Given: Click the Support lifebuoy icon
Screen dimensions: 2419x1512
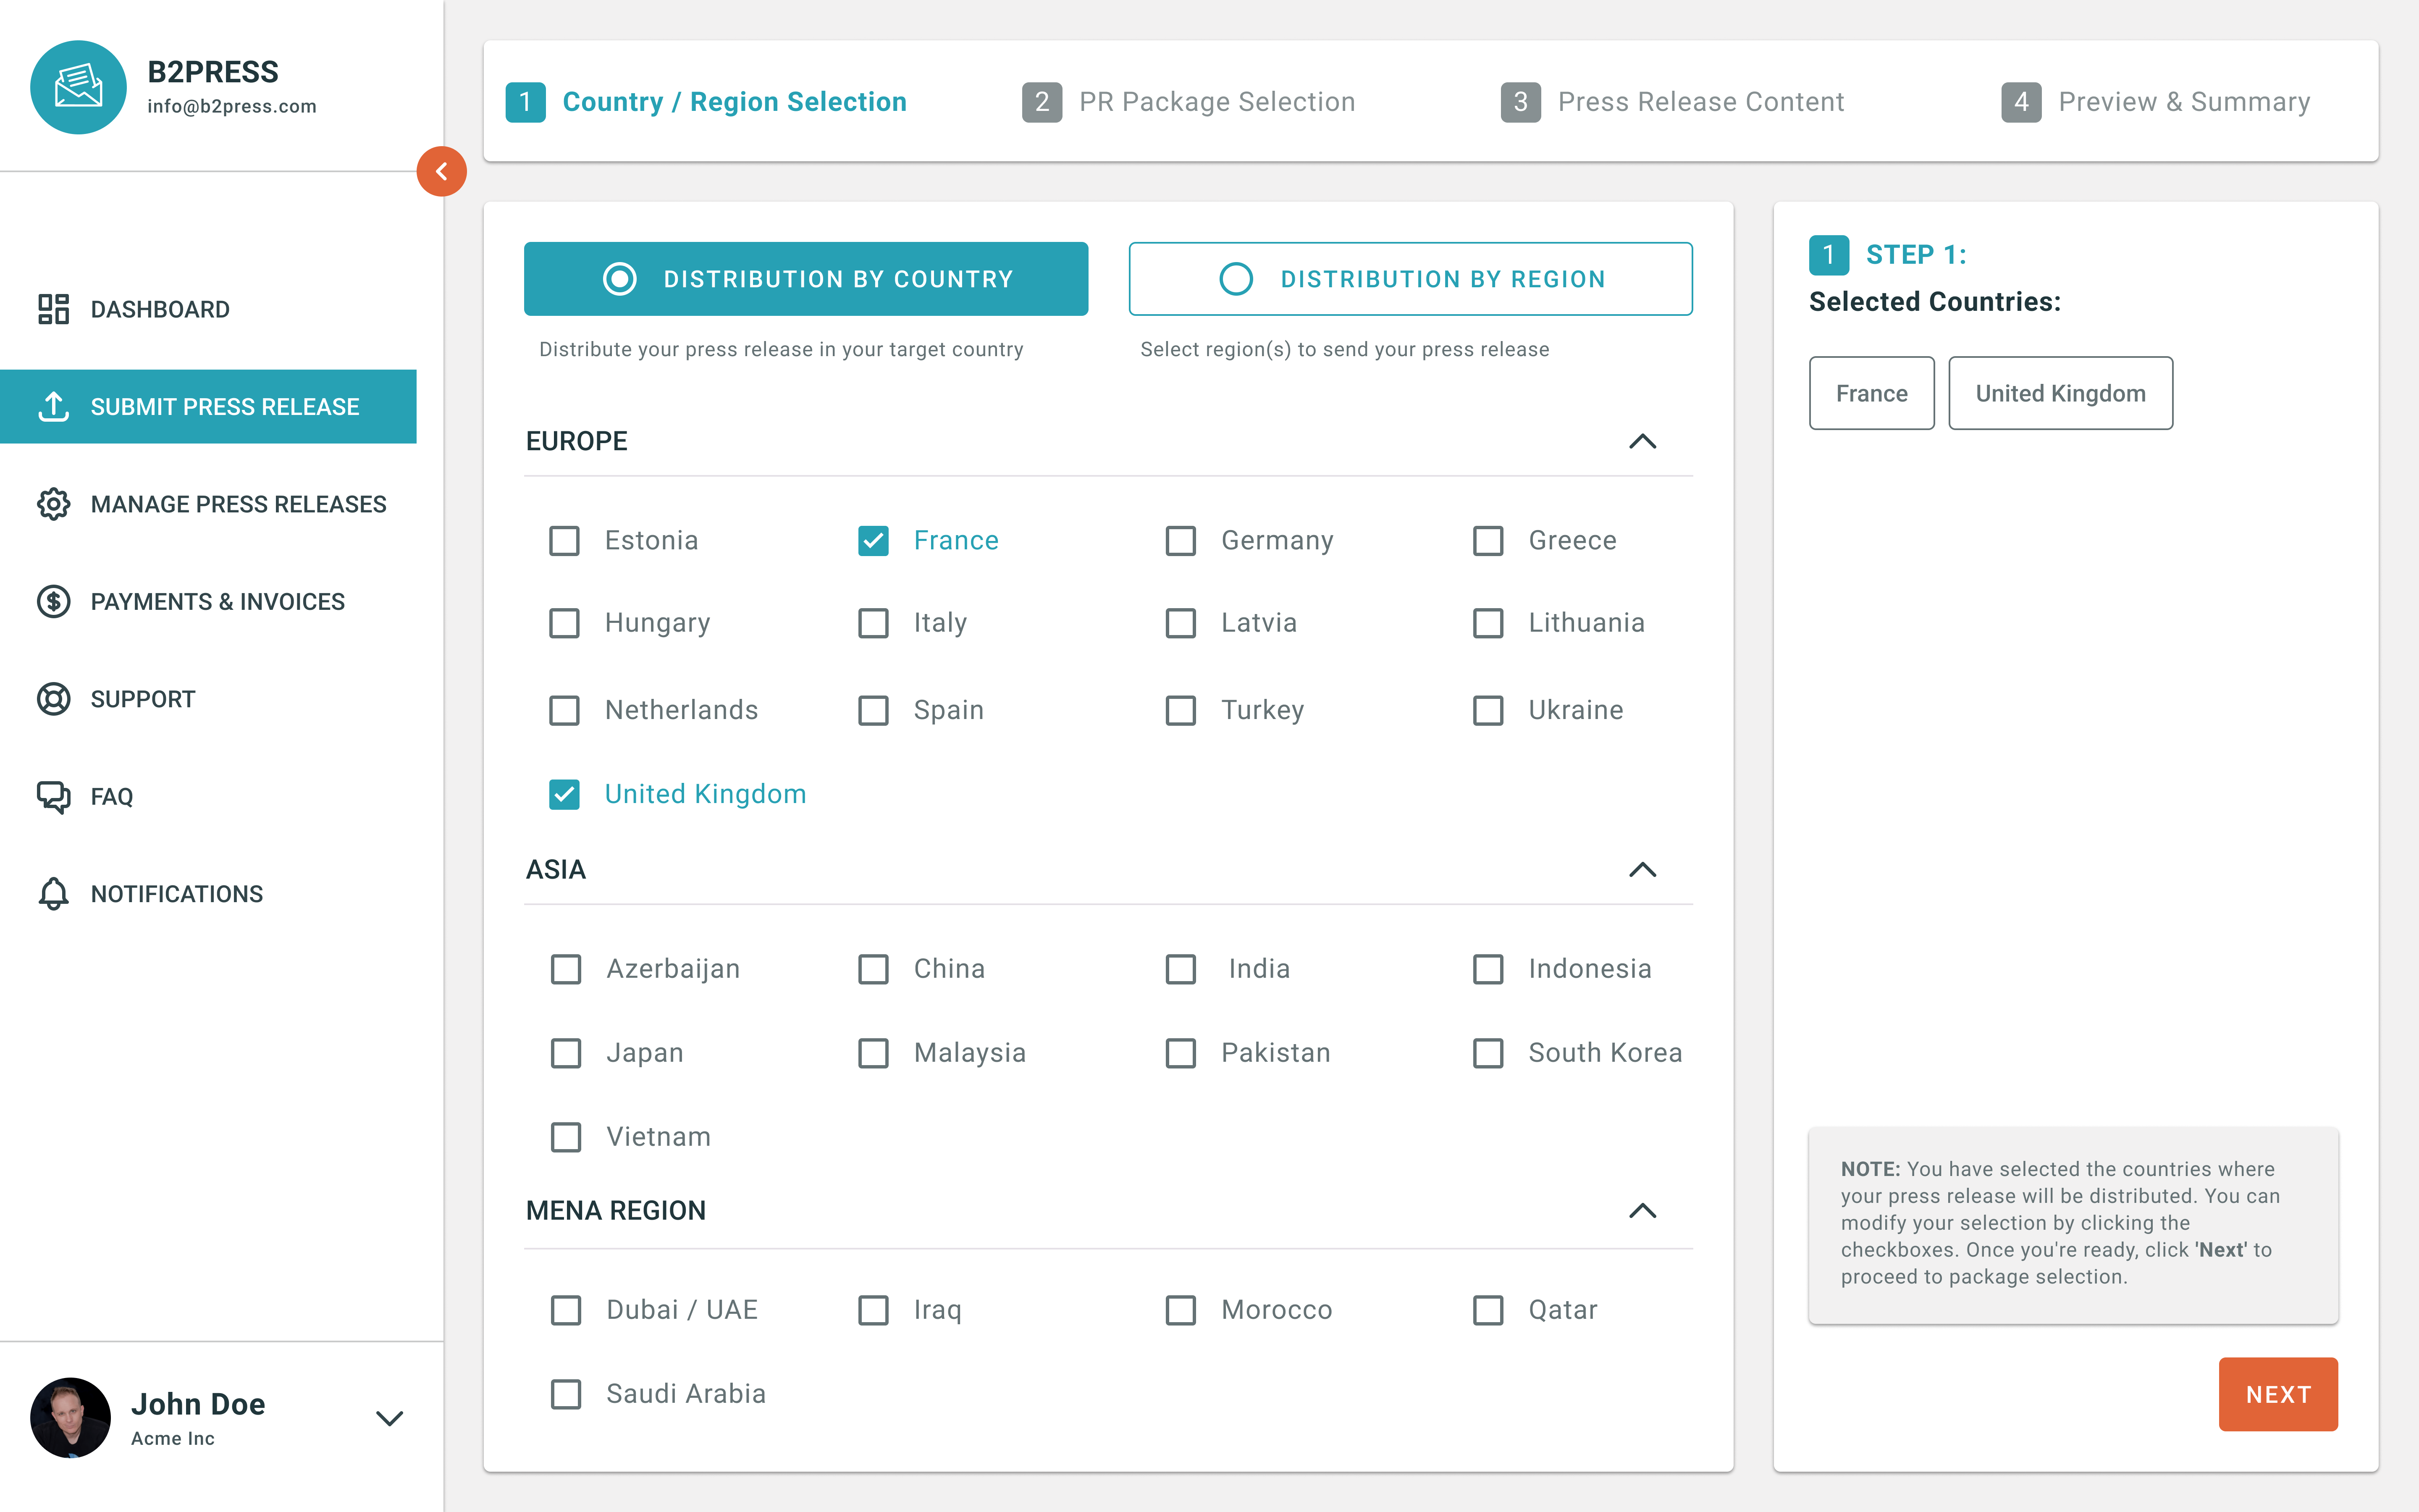Looking at the screenshot, I should click(x=53, y=699).
